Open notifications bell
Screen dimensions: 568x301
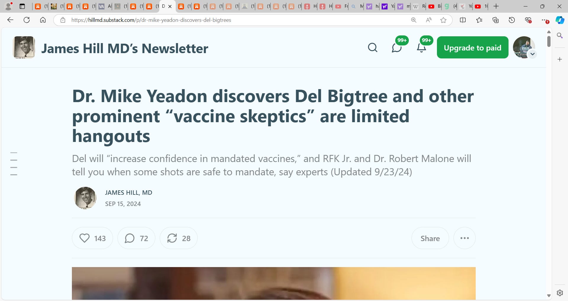click(x=421, y=47)
